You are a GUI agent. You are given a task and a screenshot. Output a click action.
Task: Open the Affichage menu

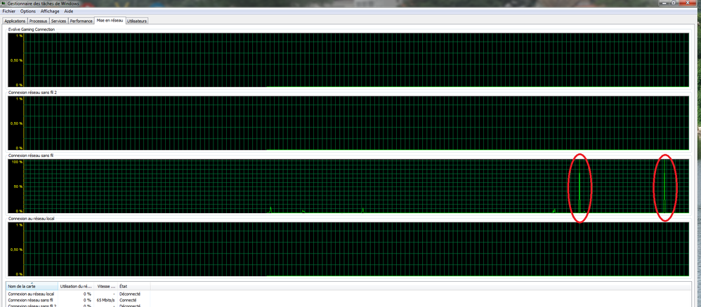50,11
